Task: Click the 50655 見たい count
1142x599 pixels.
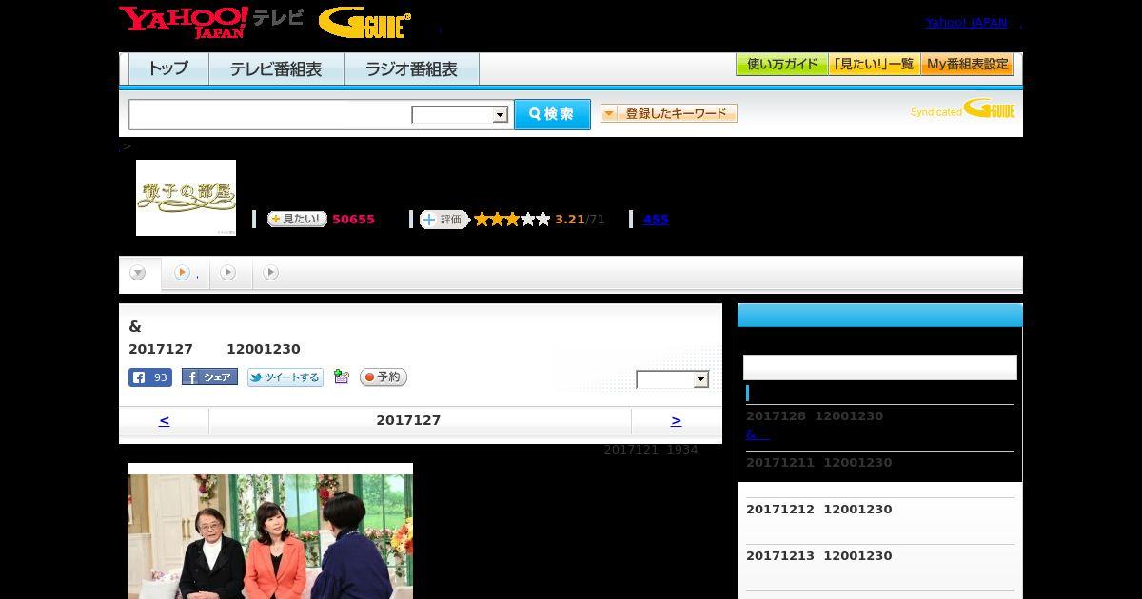Action: [x=353, y=220]
